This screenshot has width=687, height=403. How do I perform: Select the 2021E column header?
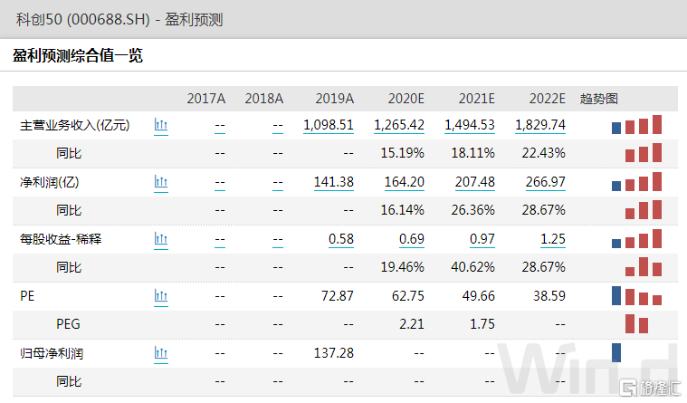pyautogui.click(x=476, y=99)
